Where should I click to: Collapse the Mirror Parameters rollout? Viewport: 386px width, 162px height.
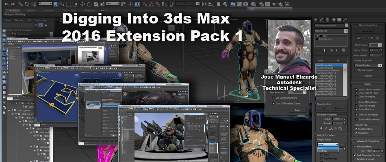[x=368, y=25]
